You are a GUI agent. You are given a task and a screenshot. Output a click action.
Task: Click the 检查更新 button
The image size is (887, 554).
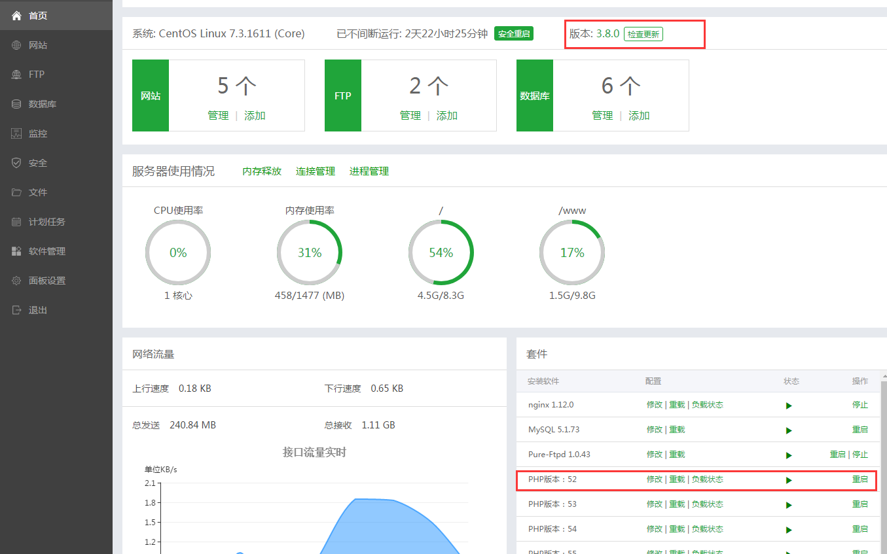click(643, 34)
